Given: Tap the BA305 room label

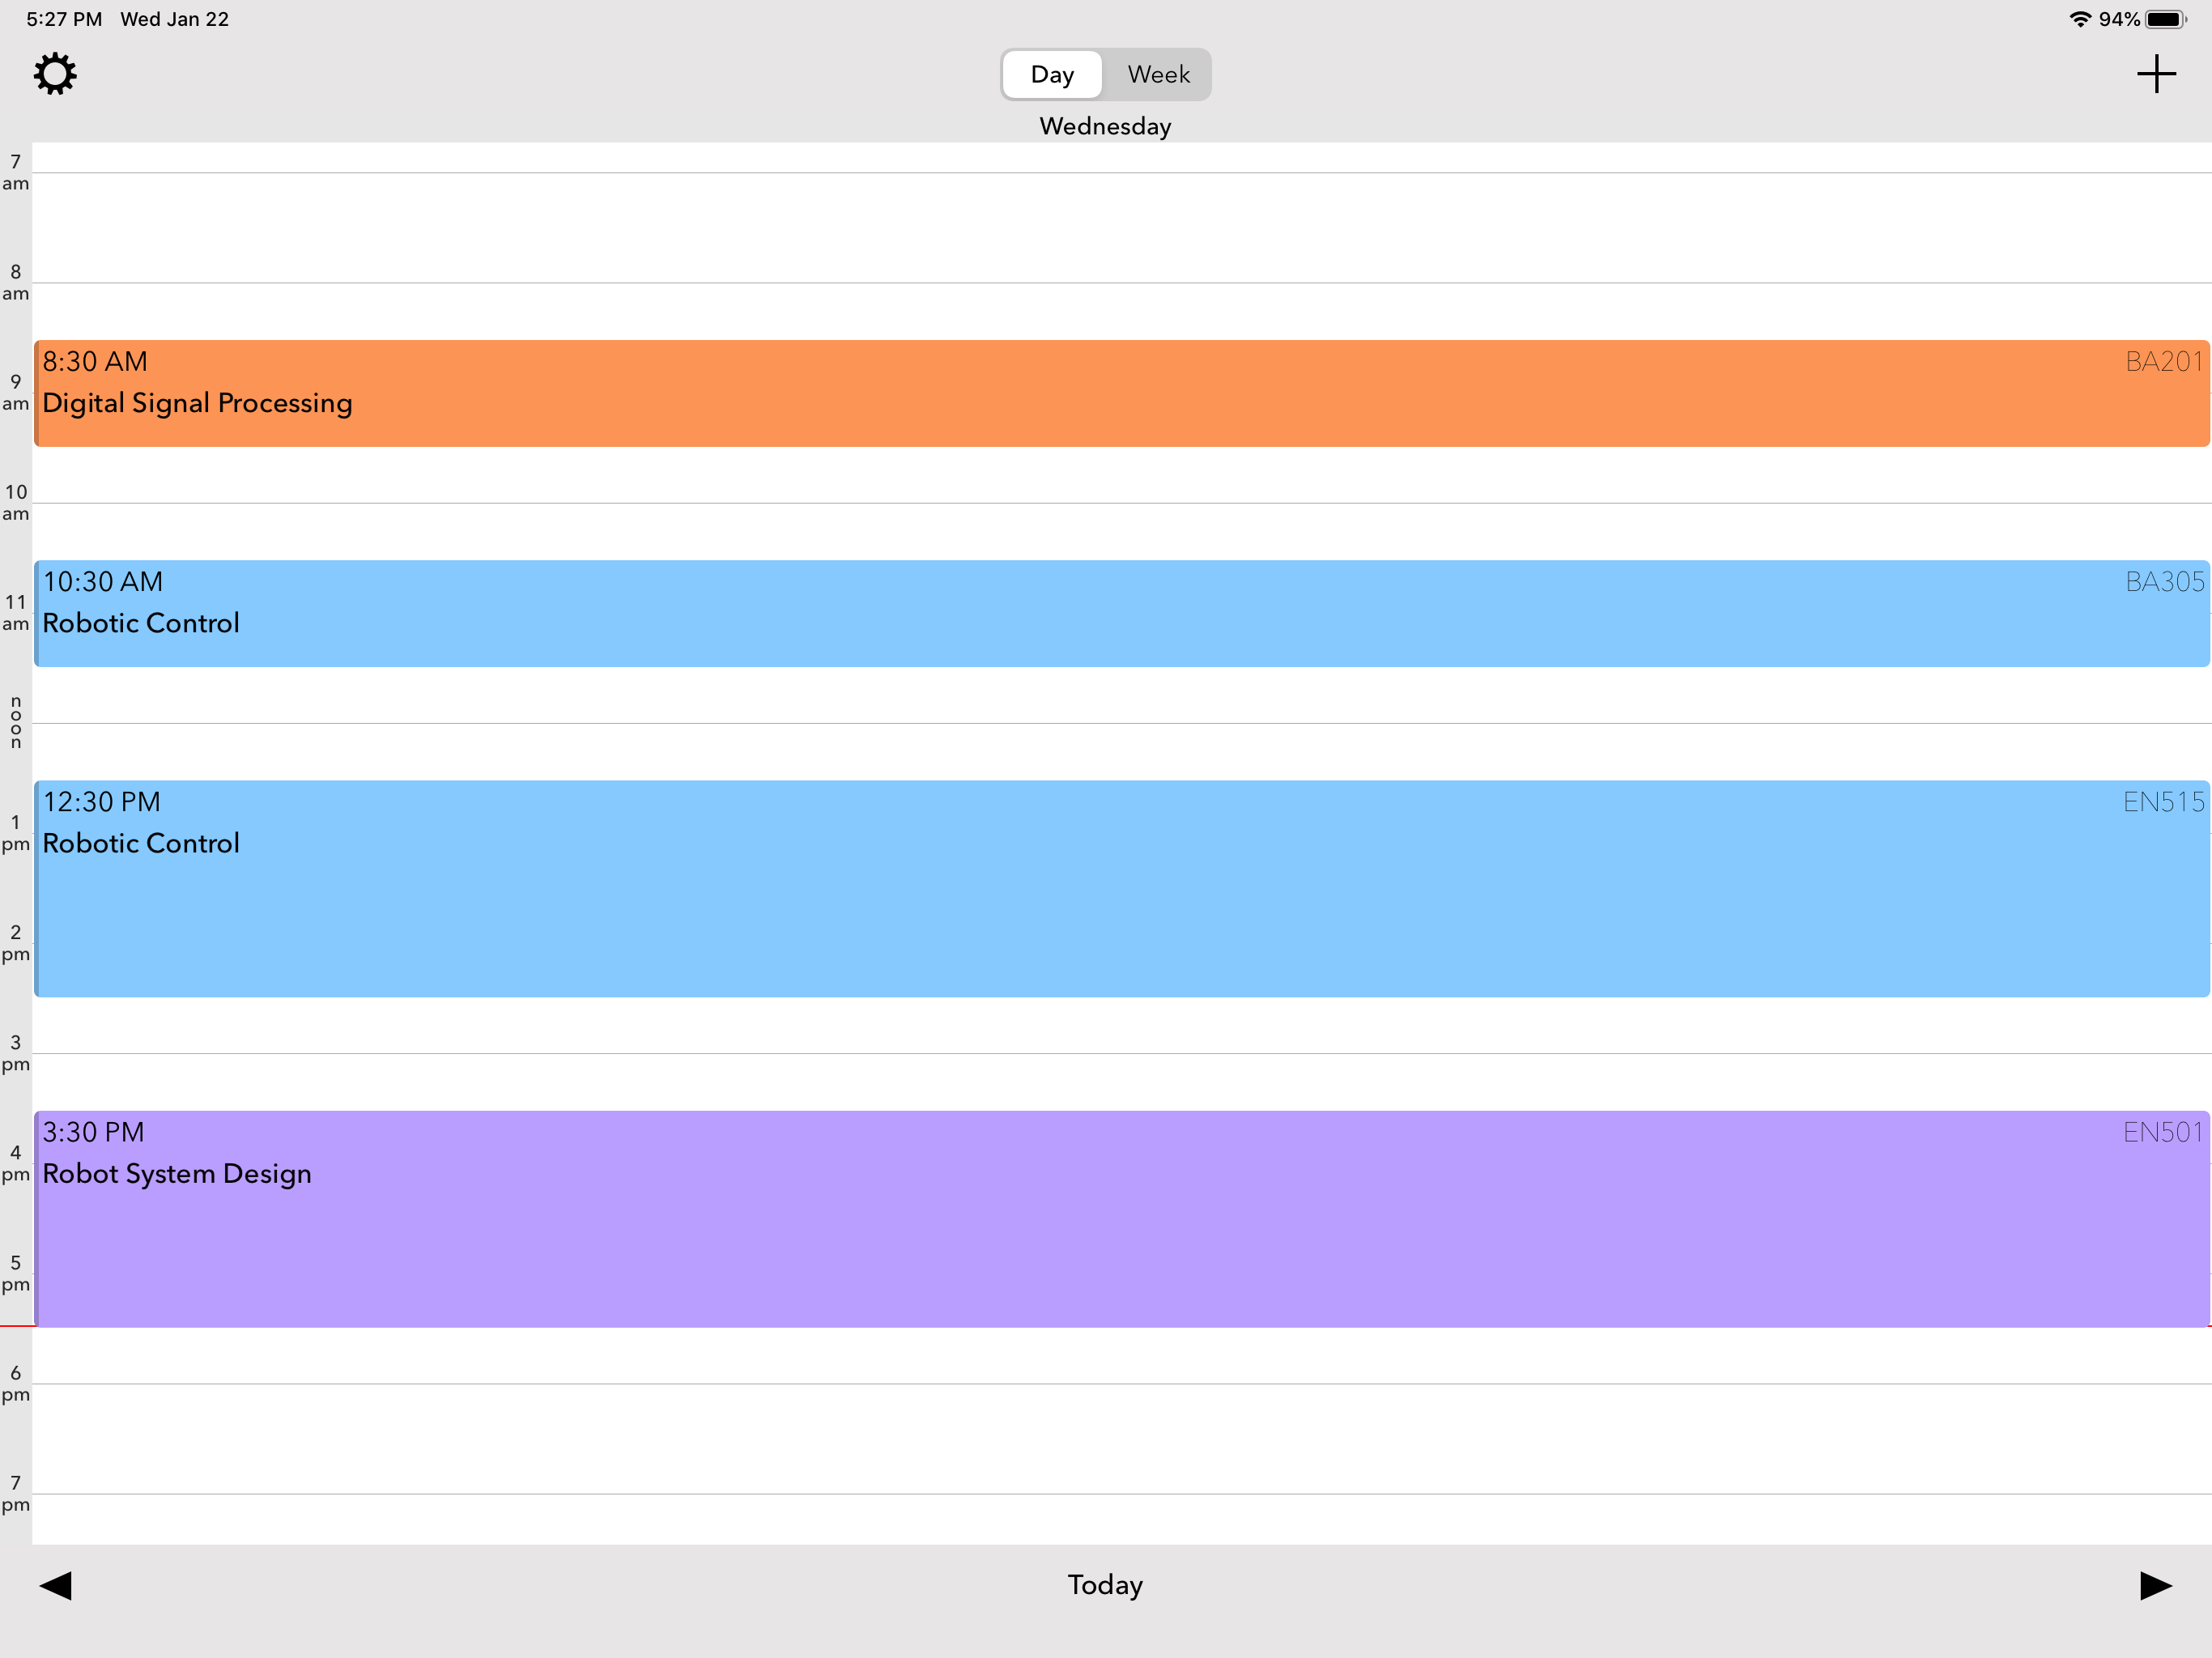Looking at the screenshot, I should coord(2163,582).
